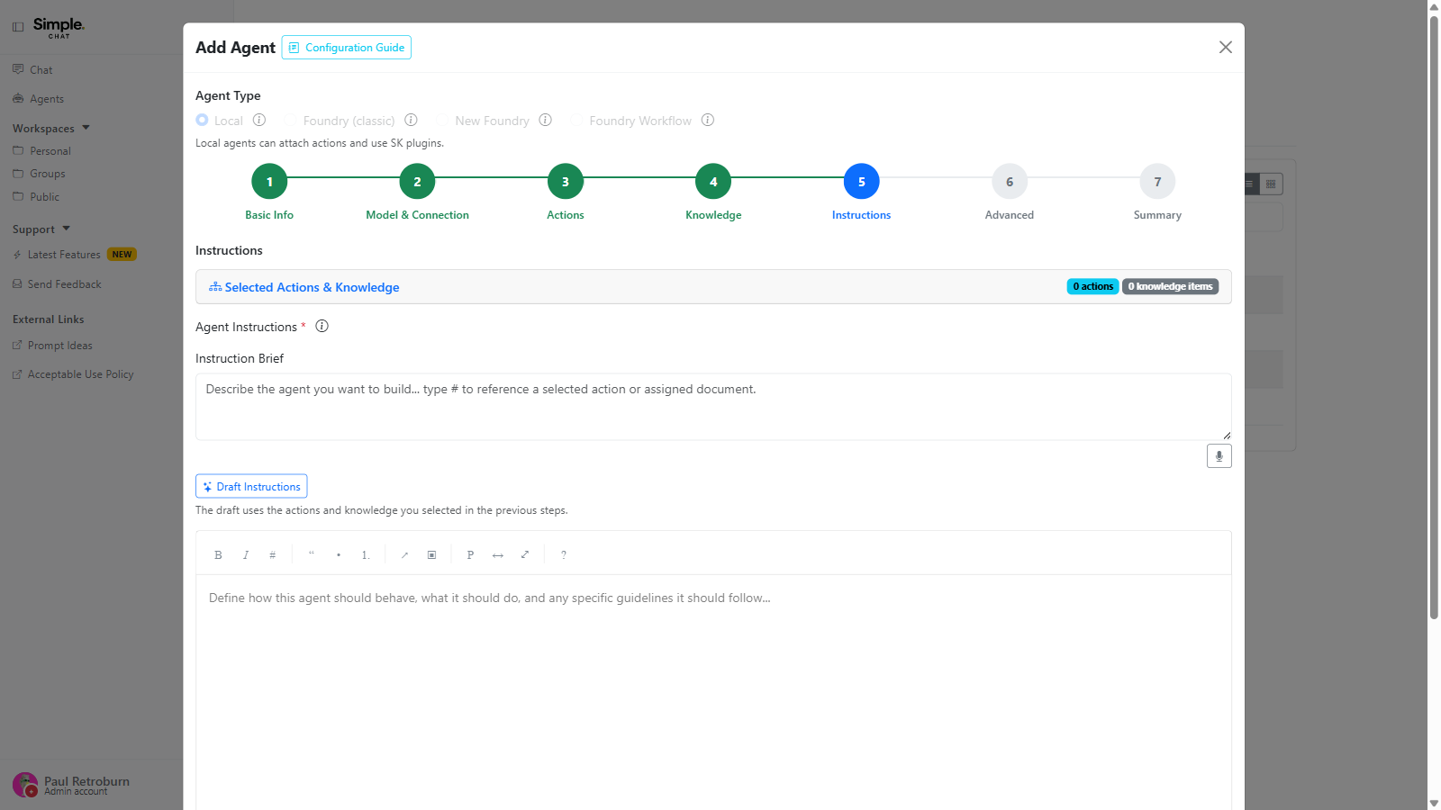The image size is (1441, 810).
Task: Insert a heading using the # icon
Action: tap(272, 555)
